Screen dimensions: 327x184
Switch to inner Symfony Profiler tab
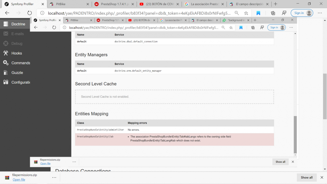(47, 20)
